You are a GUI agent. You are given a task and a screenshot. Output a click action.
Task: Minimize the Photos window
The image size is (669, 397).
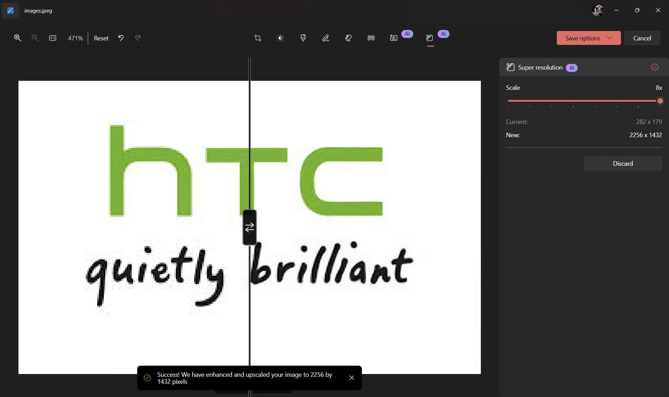[616, 10]
